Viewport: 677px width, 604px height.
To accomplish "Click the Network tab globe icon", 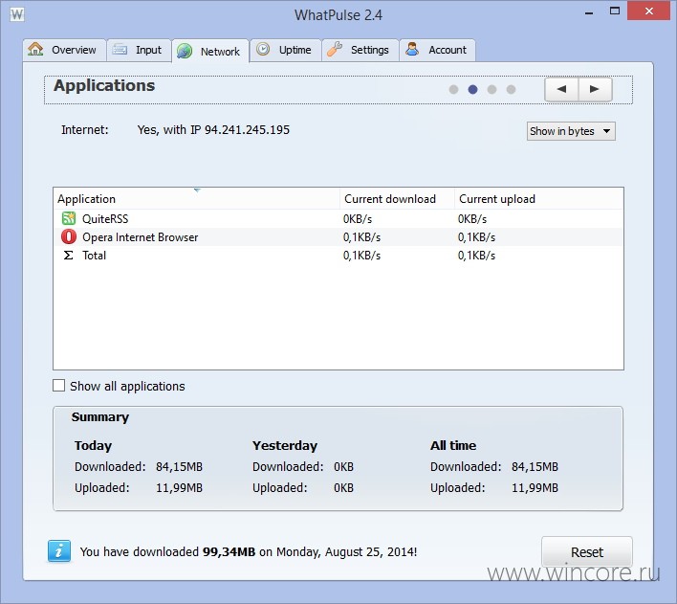I will coord(185,51).
